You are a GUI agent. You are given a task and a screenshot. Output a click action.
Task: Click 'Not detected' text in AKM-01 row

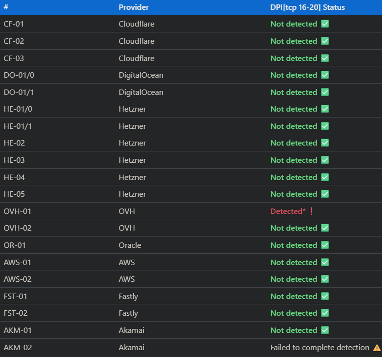pyautogui.click(x=294, y=330)
